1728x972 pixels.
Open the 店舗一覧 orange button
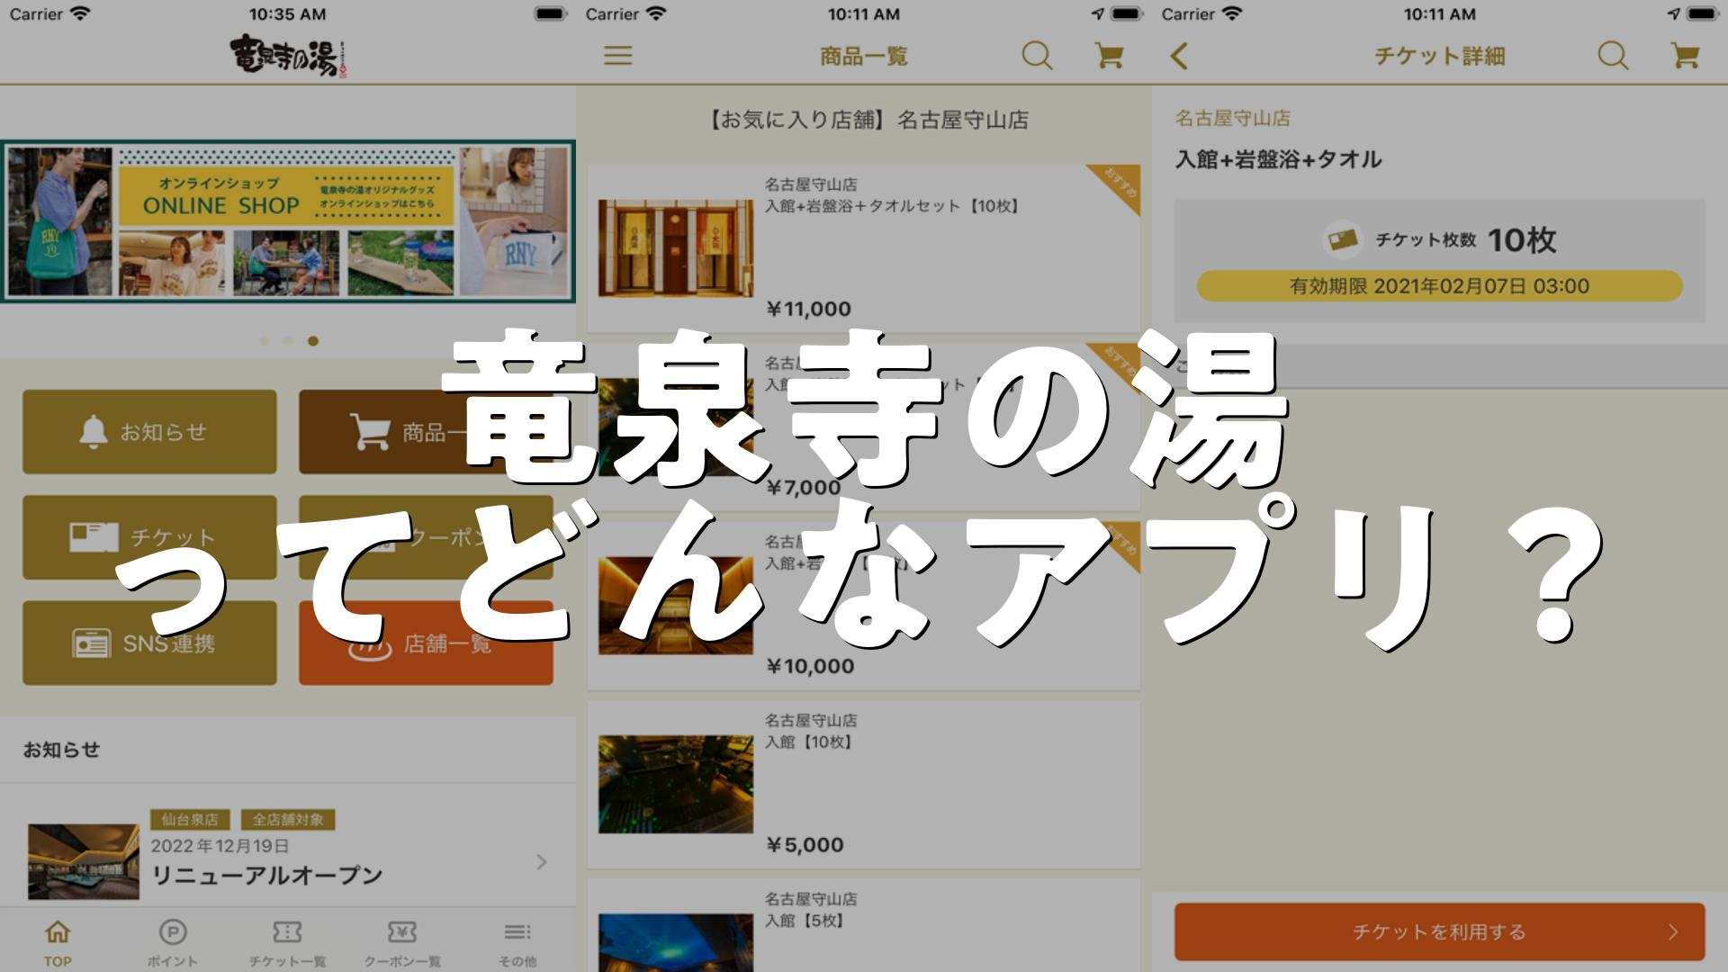(426, 643)
